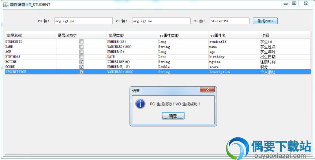This screenshot has height=160, width=315.
Task: Minimize the 属性设置 window
Action: click(x=285, y=3)
